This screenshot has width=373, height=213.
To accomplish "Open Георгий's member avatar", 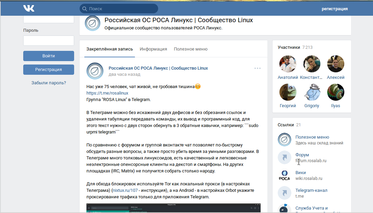I will (288, 92).
